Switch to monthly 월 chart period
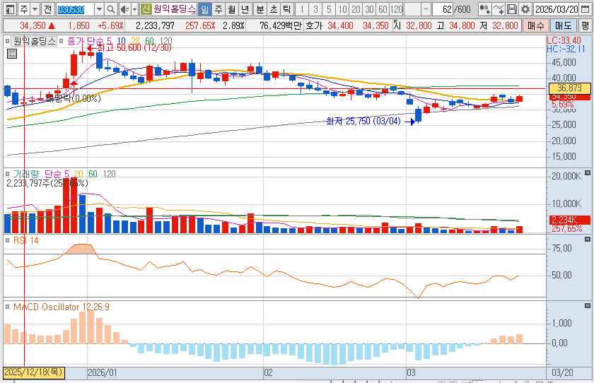The height and width of the screenshot is (383, 594). 232,9
